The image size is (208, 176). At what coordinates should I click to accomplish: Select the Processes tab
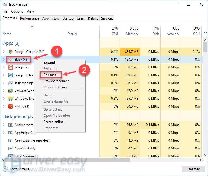10,18
